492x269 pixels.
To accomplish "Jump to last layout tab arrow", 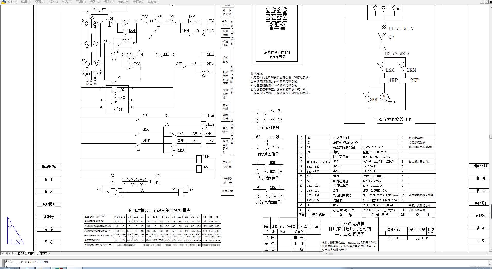I will [13, 253].
